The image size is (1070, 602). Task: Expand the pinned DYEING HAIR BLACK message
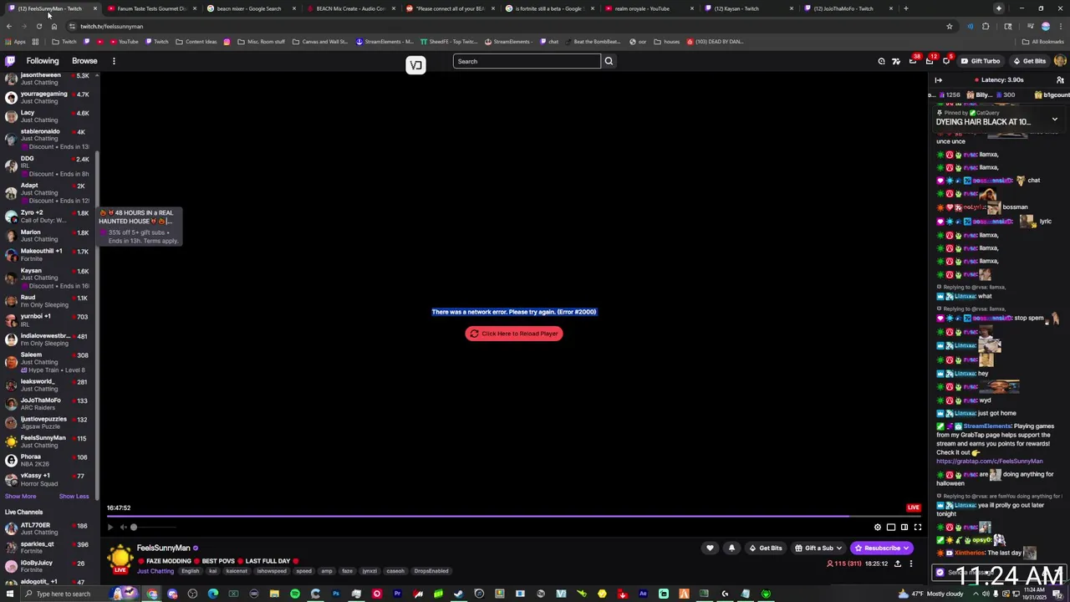point(1054,120)
